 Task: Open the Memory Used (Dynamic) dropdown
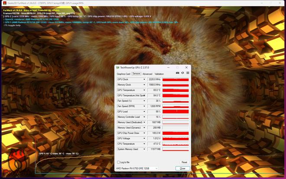click(144, 128)
